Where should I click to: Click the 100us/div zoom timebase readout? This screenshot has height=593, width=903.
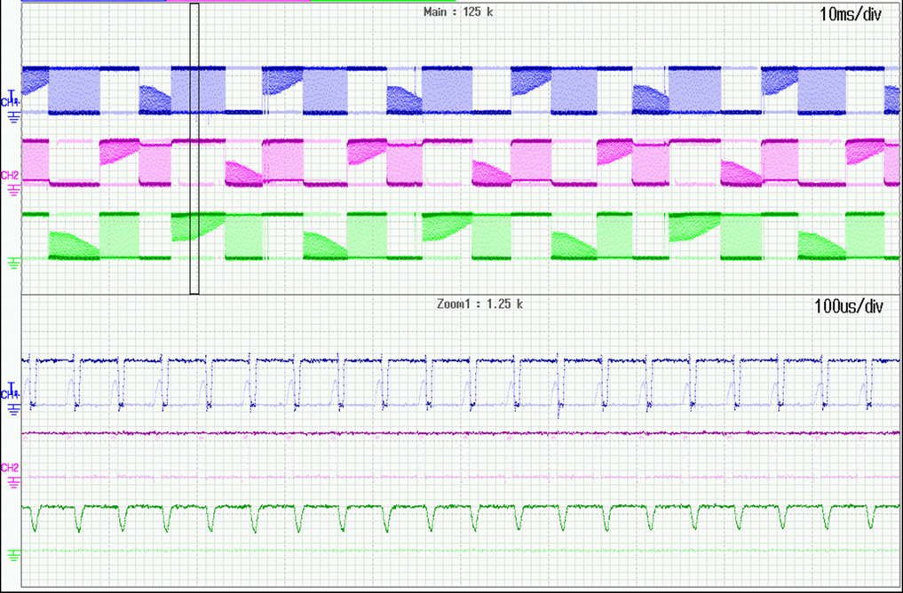coord(848,307)
